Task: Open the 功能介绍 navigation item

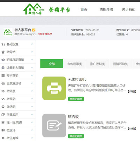Action: tap(106, 9)
